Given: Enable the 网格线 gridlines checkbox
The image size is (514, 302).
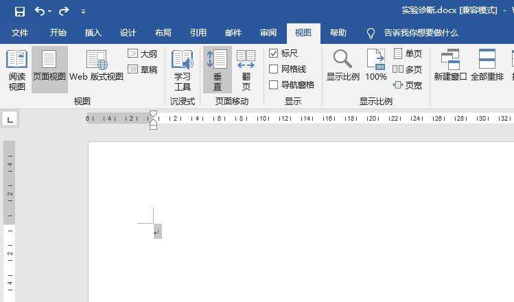Looking at the screenshot, I should click(273, 69).
